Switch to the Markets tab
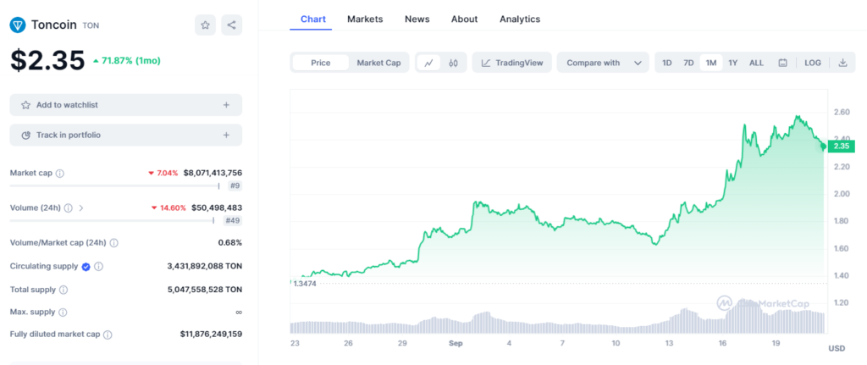Viewport: 867px width, 365px height. [x=365, y=19]
